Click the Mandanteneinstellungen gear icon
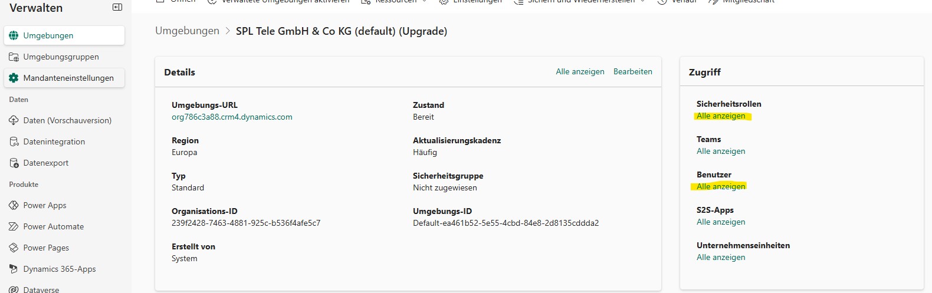Image resolution: width=932 pixels, height=293 pixels. (x=14, y=78)
